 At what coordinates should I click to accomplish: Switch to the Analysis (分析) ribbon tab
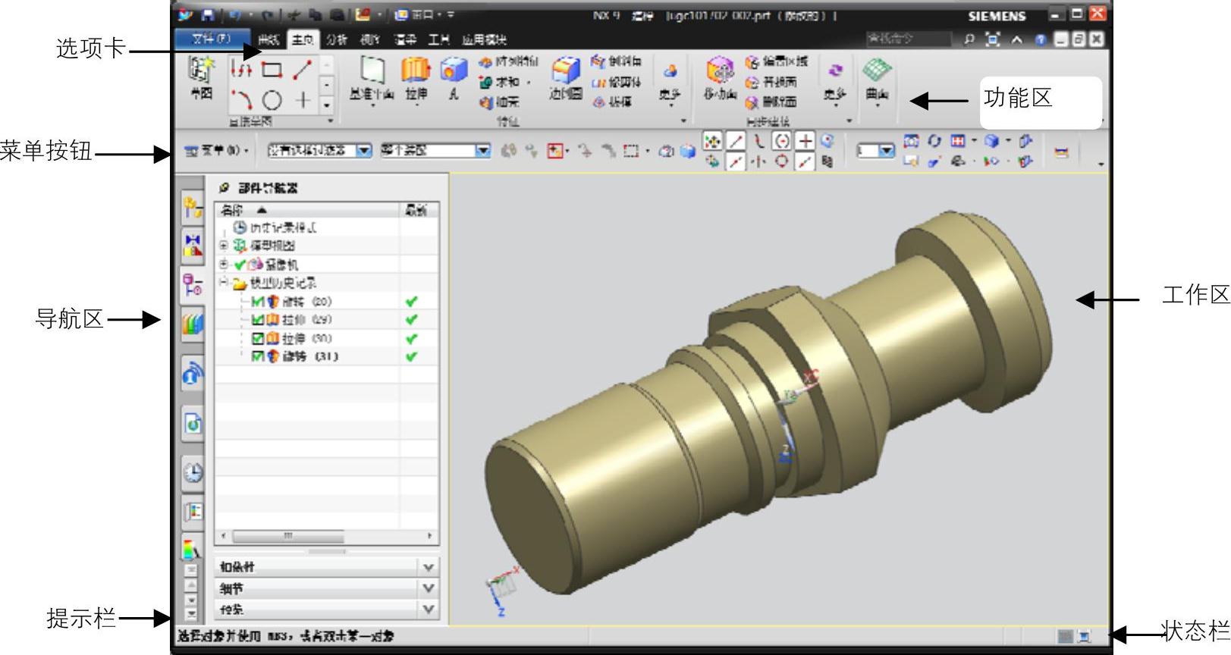coord(336,39)
